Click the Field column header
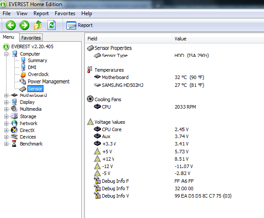Screen dimensions: 264x218 tap(129, 39)
